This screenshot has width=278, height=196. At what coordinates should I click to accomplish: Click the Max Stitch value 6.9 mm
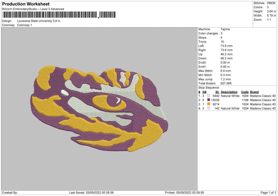click(x=226, y=71)
